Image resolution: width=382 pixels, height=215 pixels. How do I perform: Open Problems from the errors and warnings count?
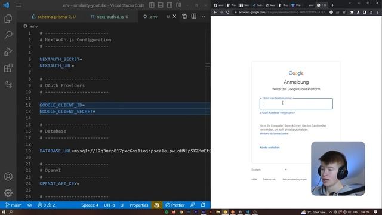(x=47, y=205)
